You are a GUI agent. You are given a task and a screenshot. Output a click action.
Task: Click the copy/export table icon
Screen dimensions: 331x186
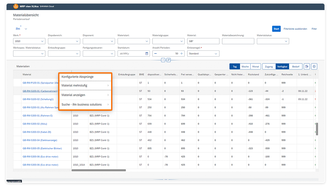pyautogui.click(x=306, y=66)
